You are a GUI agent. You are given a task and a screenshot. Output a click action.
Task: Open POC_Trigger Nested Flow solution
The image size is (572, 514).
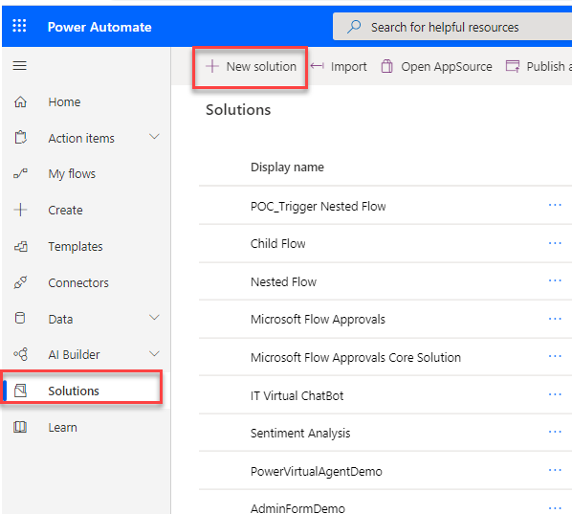click(319, 206)
